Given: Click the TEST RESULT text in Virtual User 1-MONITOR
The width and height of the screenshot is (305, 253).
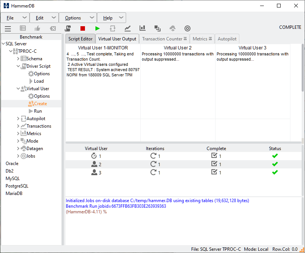Looking at the screenshot, I should [x=103, y=72].
